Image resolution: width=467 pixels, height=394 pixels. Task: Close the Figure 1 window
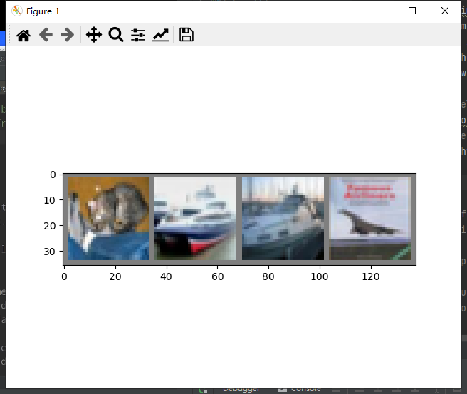pyautogui.click(x=445, y=11)
